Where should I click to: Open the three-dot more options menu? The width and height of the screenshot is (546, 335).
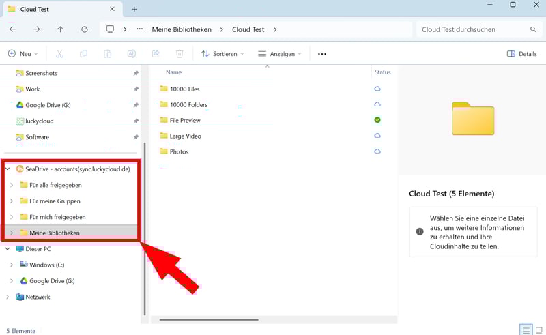322,54
